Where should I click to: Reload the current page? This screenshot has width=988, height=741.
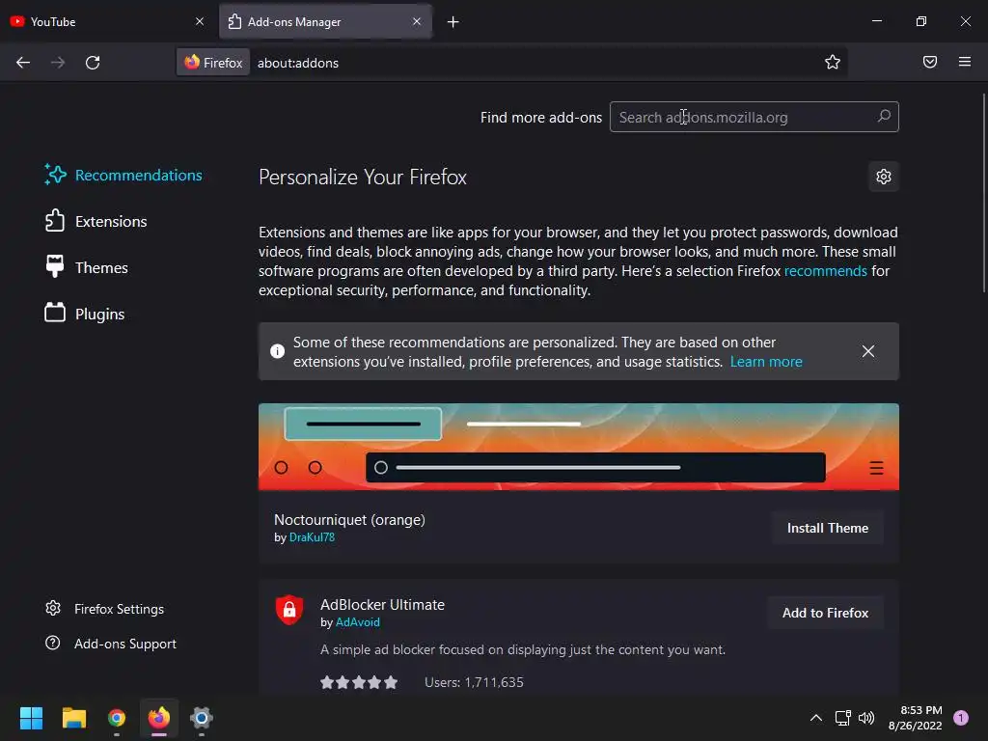pyautogui.click(x=93, y=63)
